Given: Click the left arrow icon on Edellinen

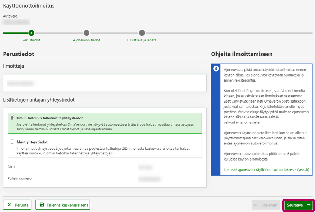Looking at the screenshot, I should (256, 205).
